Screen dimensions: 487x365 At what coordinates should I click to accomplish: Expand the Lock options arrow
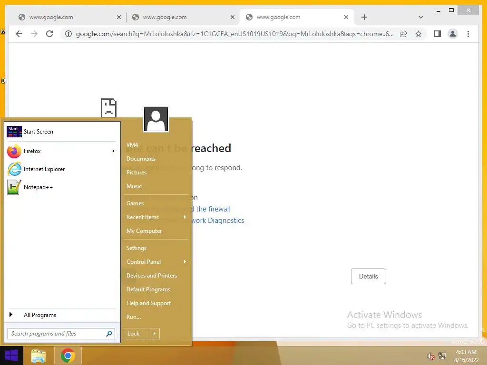(x=155, y=334)
